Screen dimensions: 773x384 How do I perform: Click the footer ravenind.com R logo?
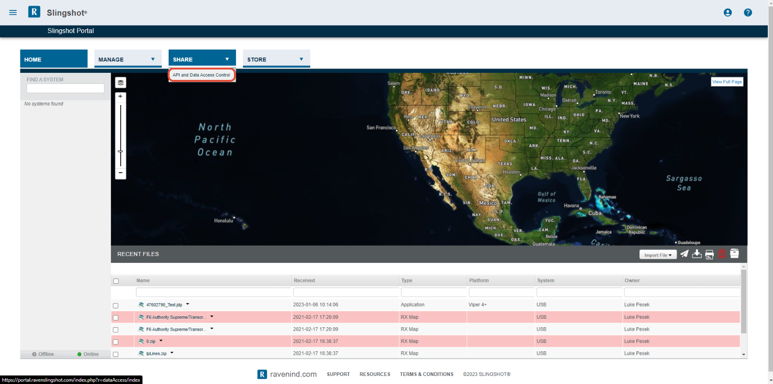tap(262, 375)
